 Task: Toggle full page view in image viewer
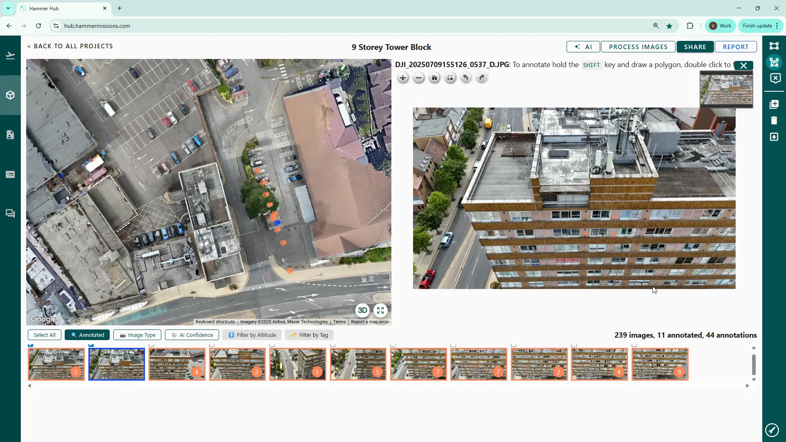450,78
